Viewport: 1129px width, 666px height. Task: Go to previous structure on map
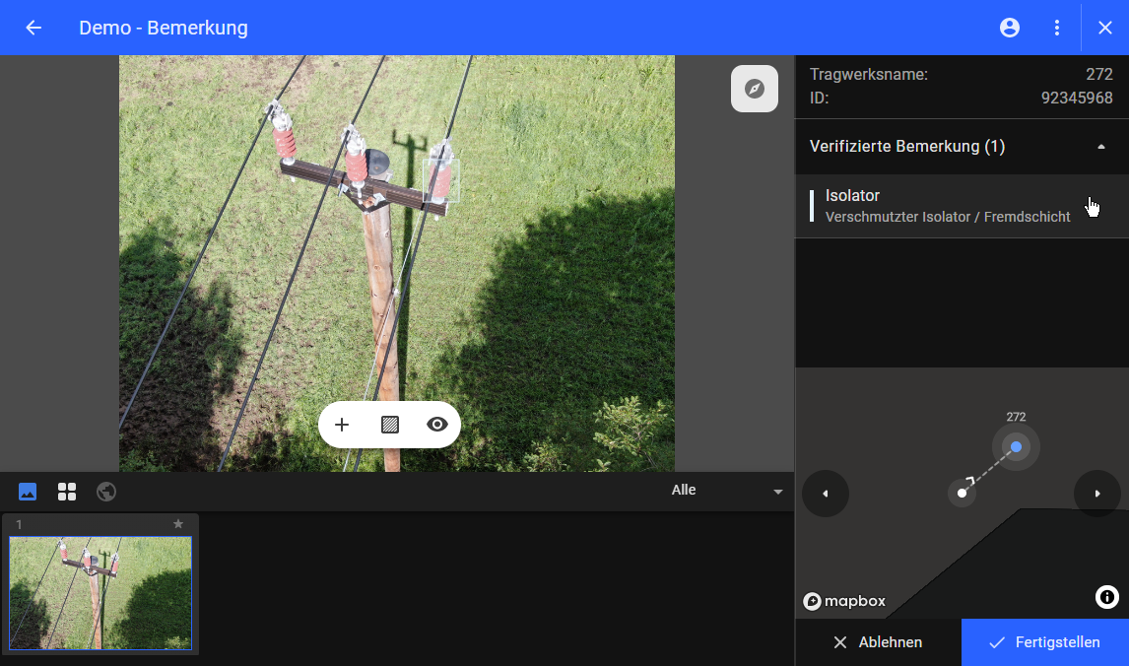(x=826, y=494)
